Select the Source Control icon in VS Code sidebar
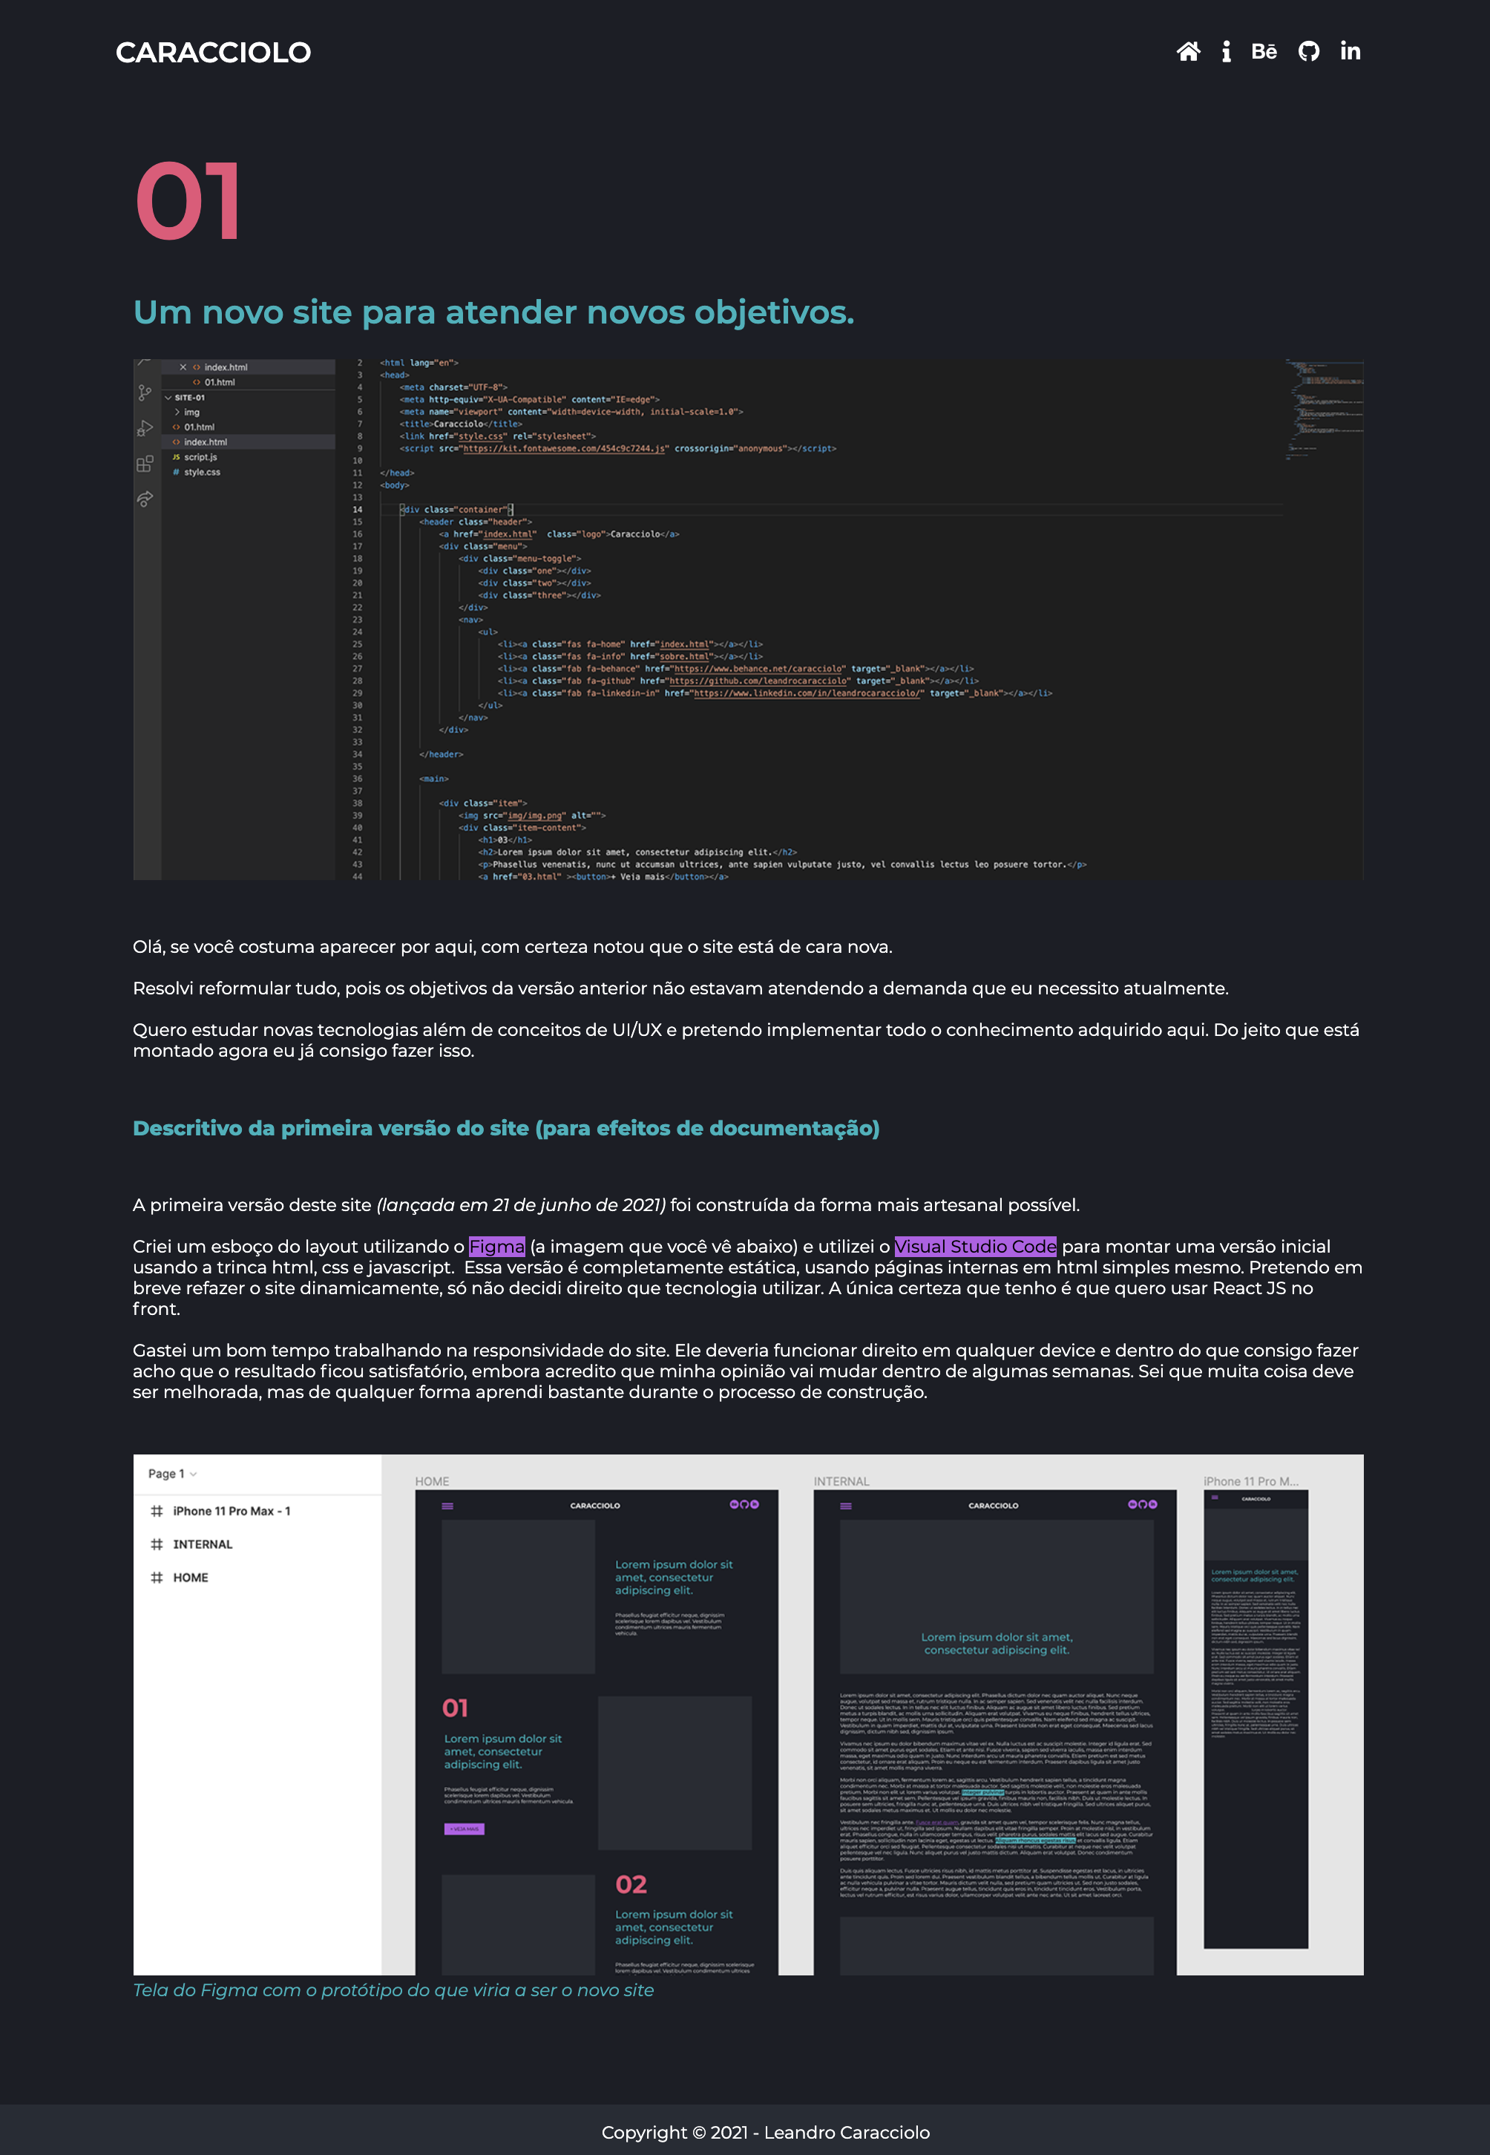 pos(145,392)
